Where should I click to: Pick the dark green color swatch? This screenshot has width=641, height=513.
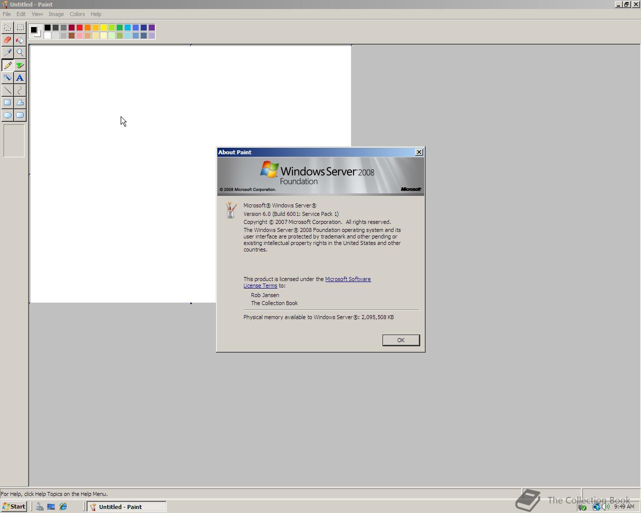click(x=120, y=28)
